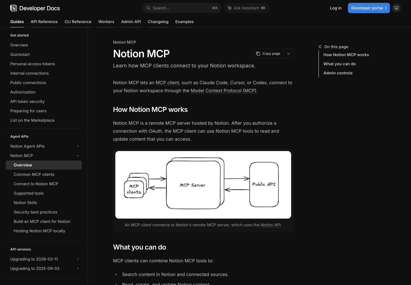Open the Copy page dropdown arrow
The height and width of the screenshot is (285, 411).
[289, 54]
